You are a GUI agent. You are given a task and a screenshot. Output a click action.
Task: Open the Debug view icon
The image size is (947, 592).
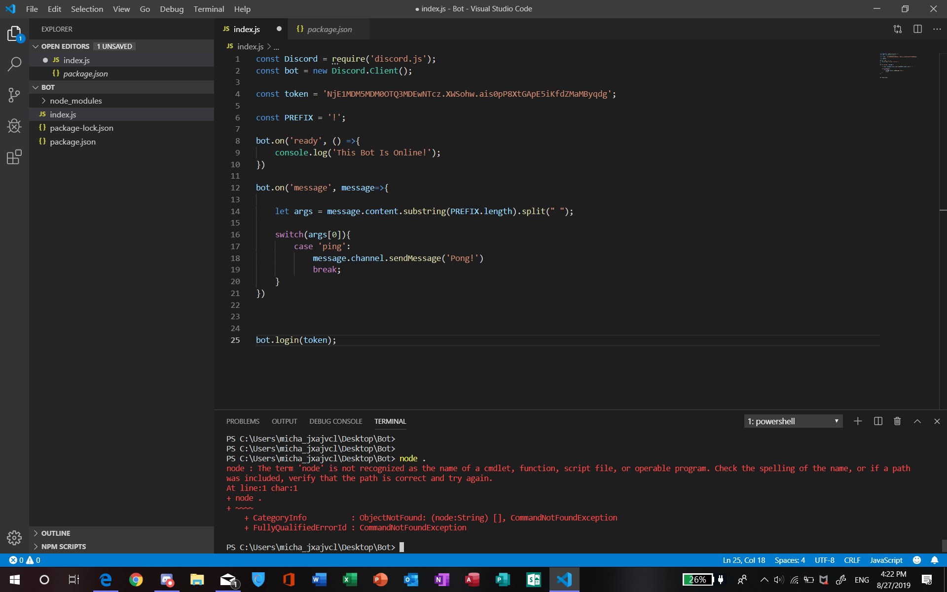coord(14,126)
